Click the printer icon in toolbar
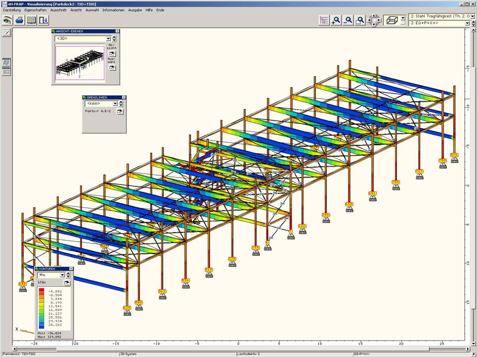 click(19, 20)
